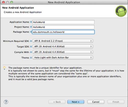Open the Compile With dropdown
Image resolution: width=128 pixels, height=107 pixels.
click(x=63, y=52)
